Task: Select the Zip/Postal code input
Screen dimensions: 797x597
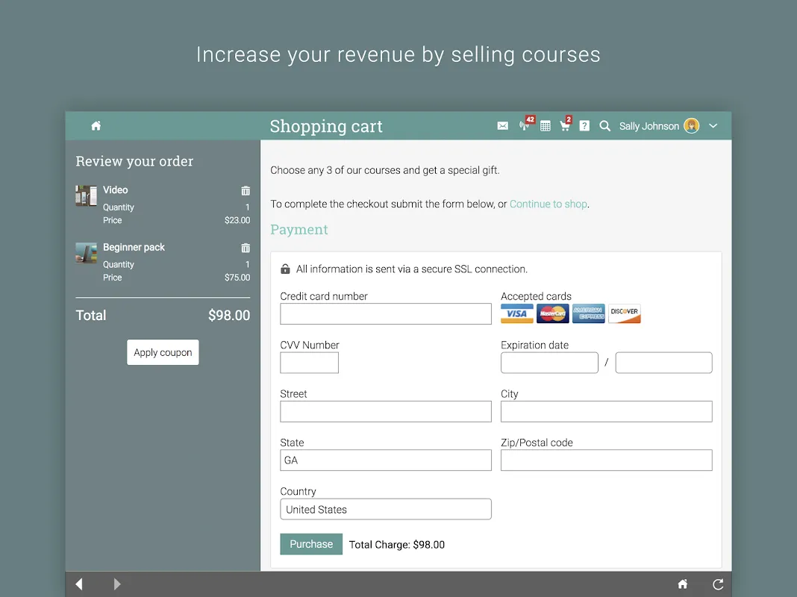Action: (x=606, y=460)
